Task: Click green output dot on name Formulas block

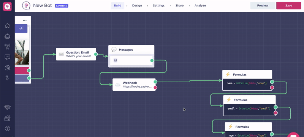Action: (x=272, y=82)
